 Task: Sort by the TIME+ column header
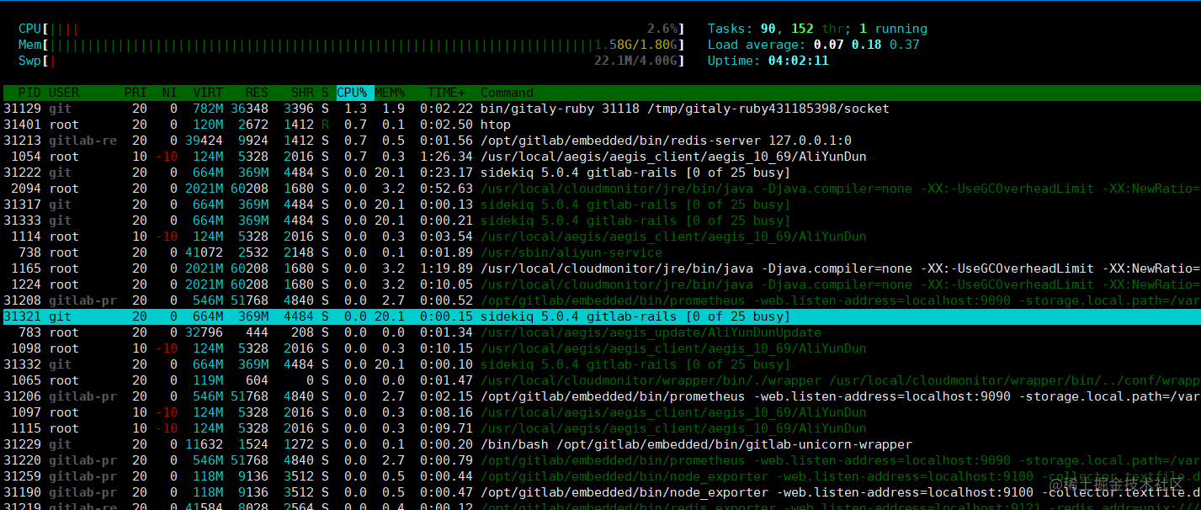[x=446, y=93]
